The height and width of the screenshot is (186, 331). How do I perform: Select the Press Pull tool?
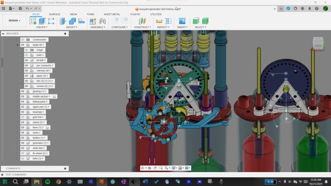click(62, 21)
